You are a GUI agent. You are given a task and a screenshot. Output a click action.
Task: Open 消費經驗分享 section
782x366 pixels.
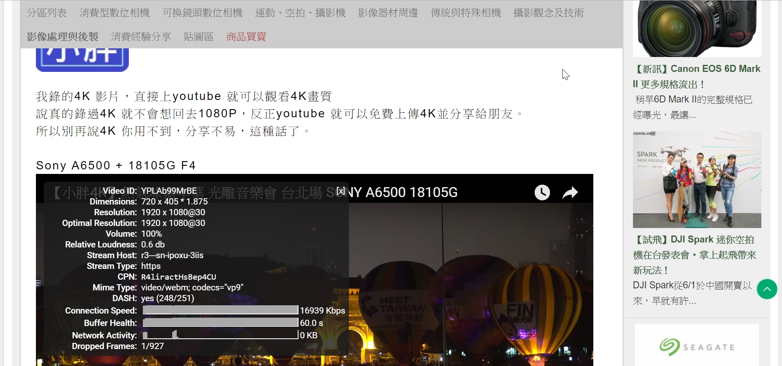coord(141,37)
